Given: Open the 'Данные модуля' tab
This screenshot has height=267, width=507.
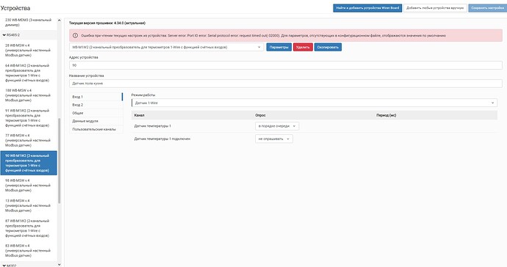Looking at the screenshot, I should pos(96,121).
